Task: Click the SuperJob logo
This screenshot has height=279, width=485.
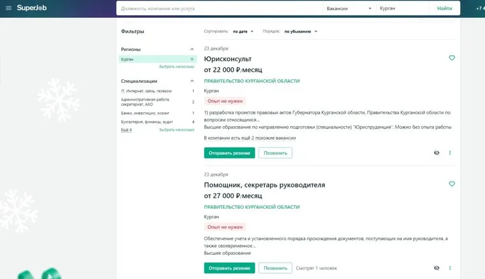Action: [33, 8]
